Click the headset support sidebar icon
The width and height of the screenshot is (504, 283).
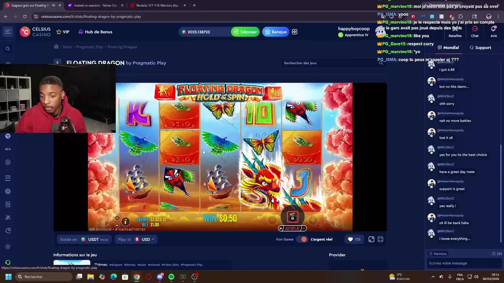7,263
